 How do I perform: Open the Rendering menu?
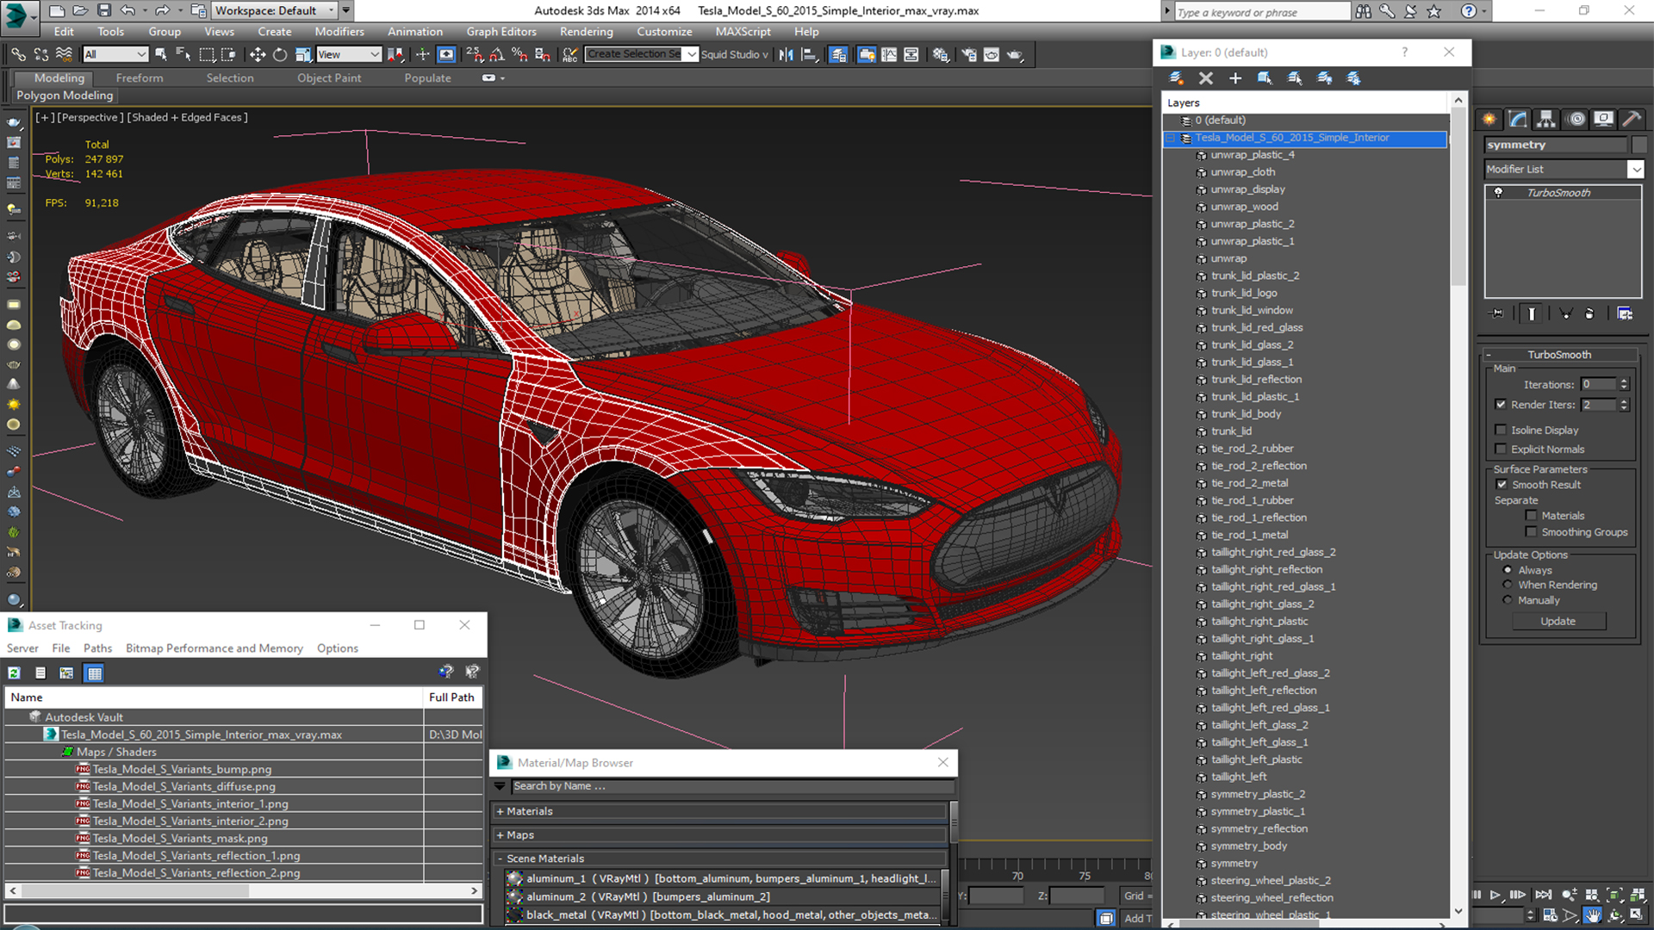587,32
